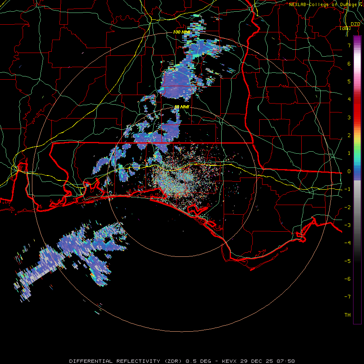Click the 0 value on the scale
The image size is (364, 364).
[x=349, y=171]
